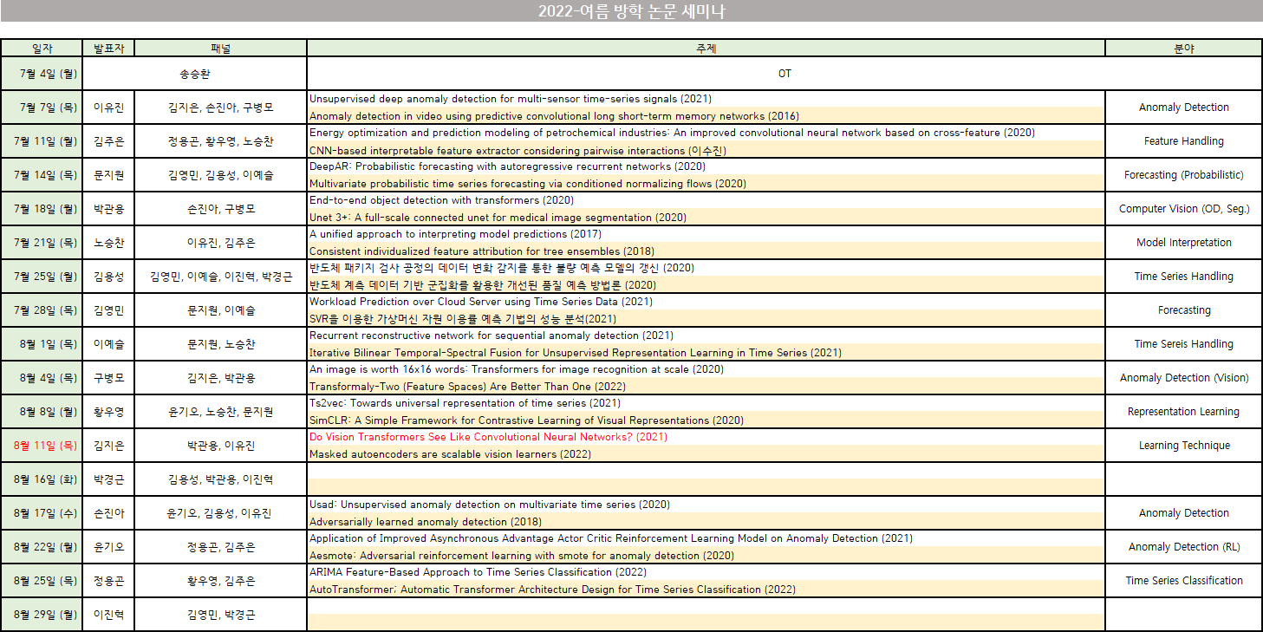Select the red-text Vision Transformers paper row
Image resolution: width=1263 pixels, height=632 pixels.
click(488, 437)
